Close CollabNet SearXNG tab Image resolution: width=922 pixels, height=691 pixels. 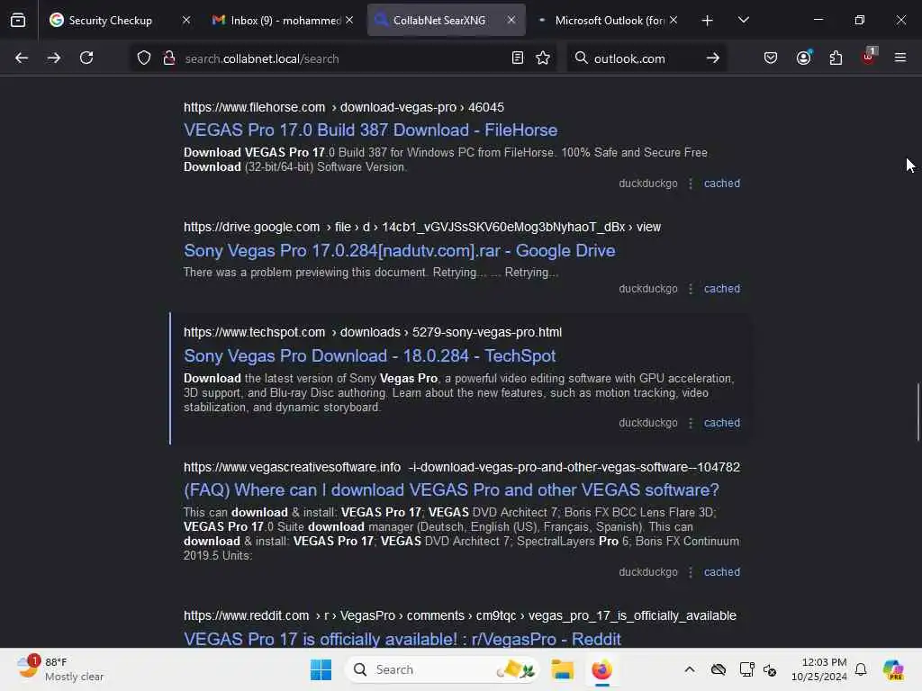click(511, 20)
